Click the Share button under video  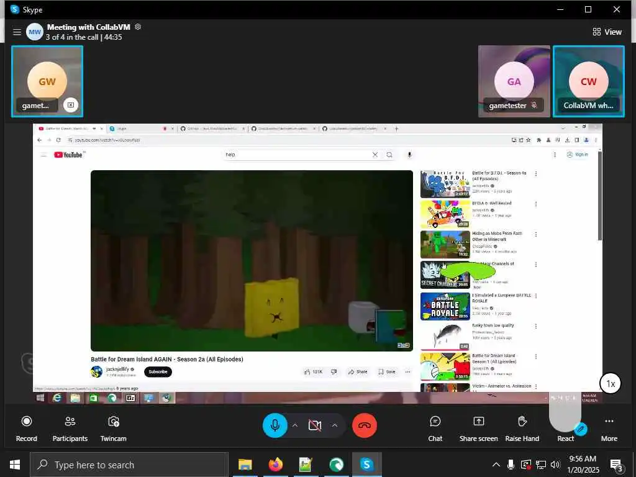(x=357, y=371)
